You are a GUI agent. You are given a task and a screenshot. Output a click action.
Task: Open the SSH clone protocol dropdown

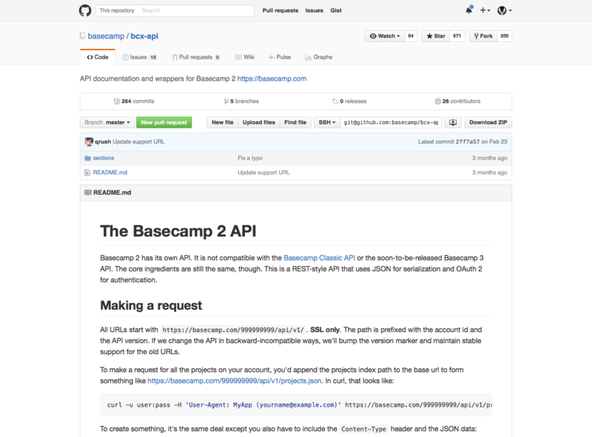coord(327,122)
